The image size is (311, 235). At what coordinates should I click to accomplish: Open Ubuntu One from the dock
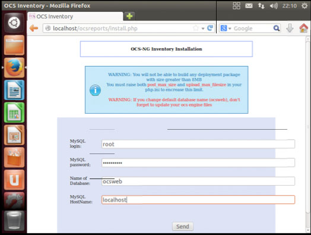pyautogui.click(x=14, y=180)
